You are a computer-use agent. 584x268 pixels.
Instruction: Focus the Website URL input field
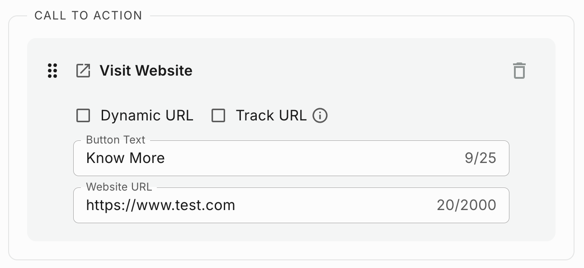click(316, 206)
